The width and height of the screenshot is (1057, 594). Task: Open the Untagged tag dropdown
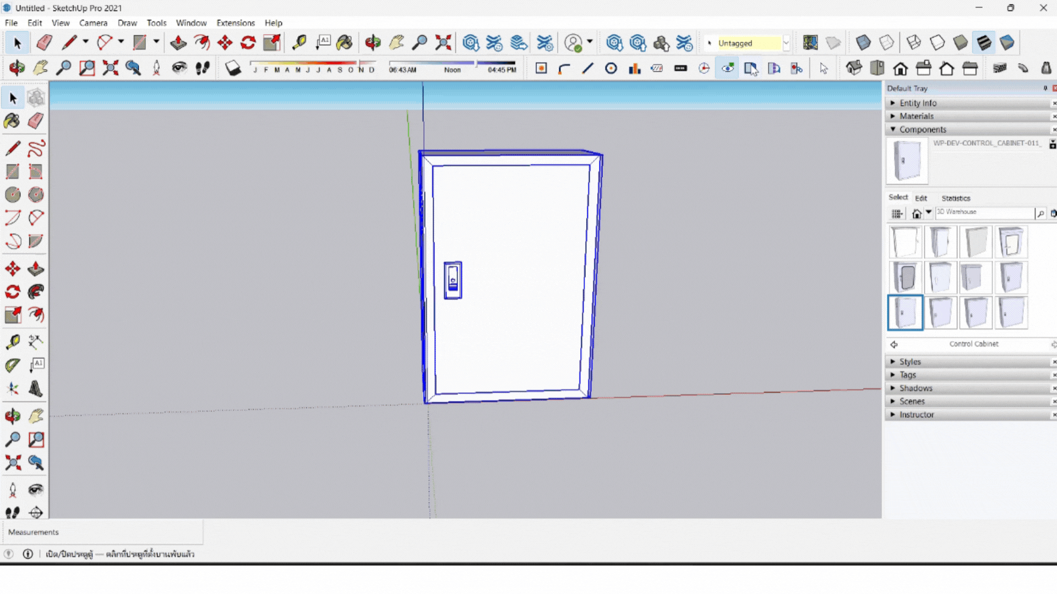pos(786,43)
